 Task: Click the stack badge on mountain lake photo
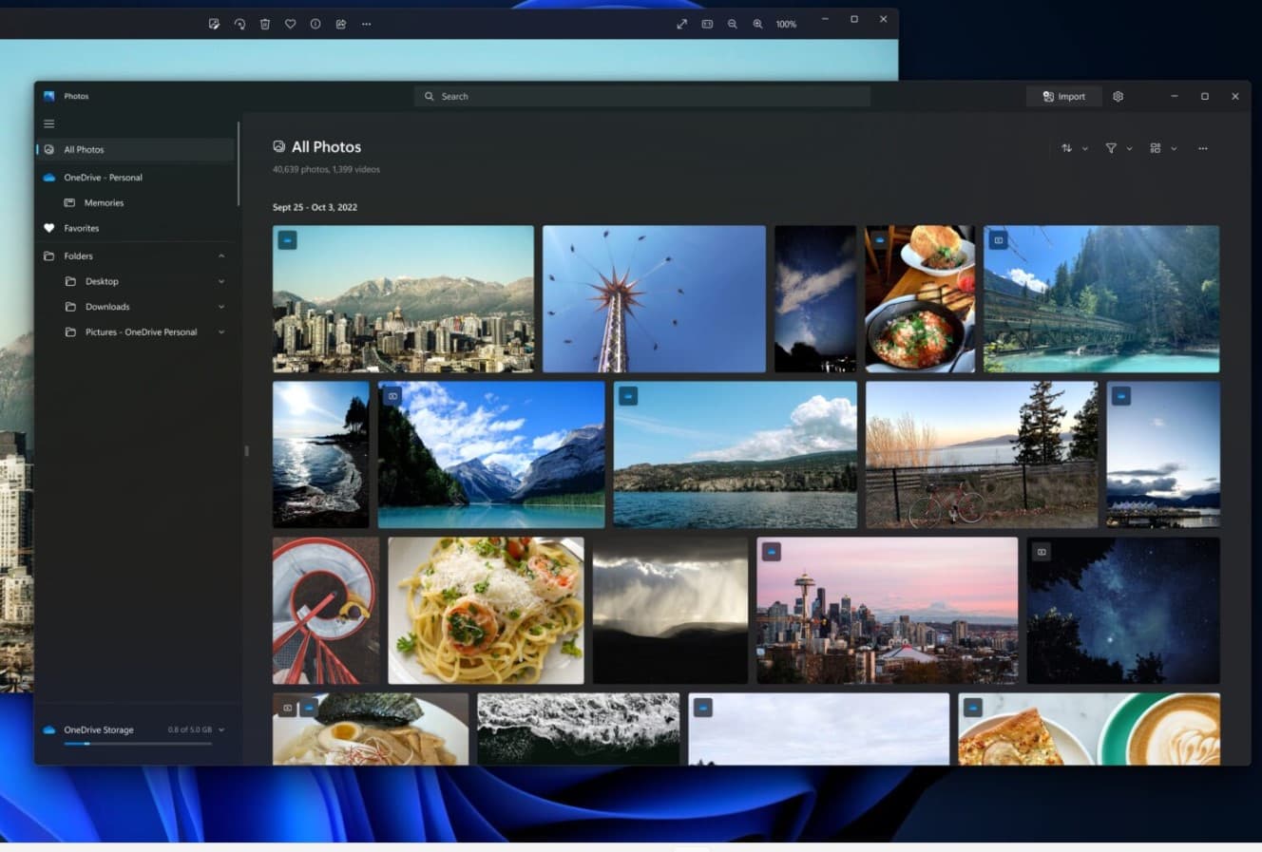(x=392, y=396)
